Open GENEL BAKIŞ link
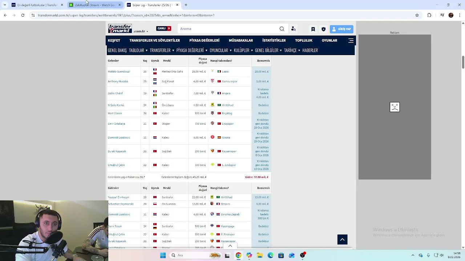 pyautogui.click(x=117, y=50)
